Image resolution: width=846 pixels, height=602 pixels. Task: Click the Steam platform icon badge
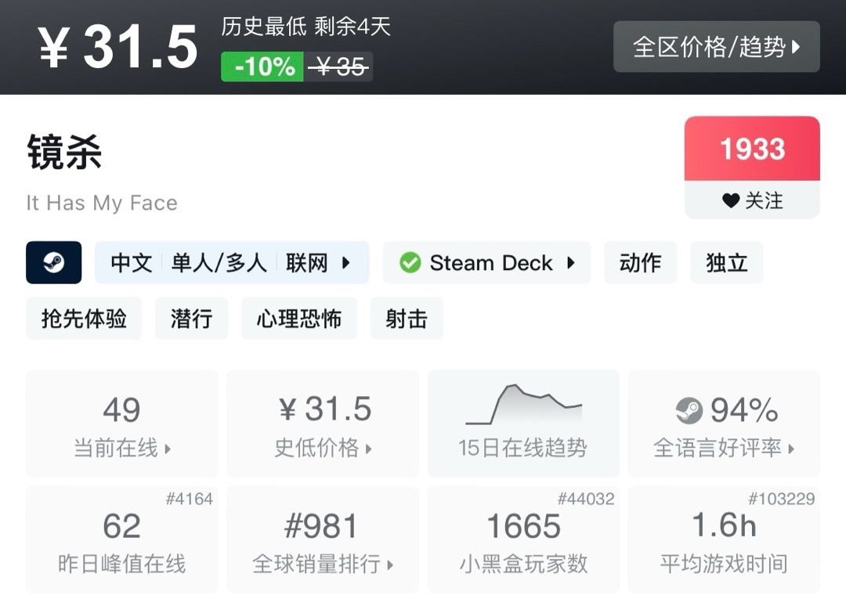53,262
